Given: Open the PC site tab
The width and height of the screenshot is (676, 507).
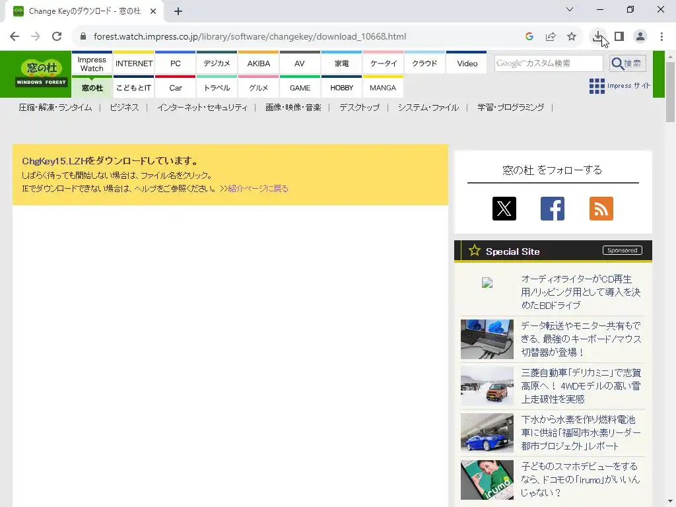Looking at the screenshot, I should (176, 63).
